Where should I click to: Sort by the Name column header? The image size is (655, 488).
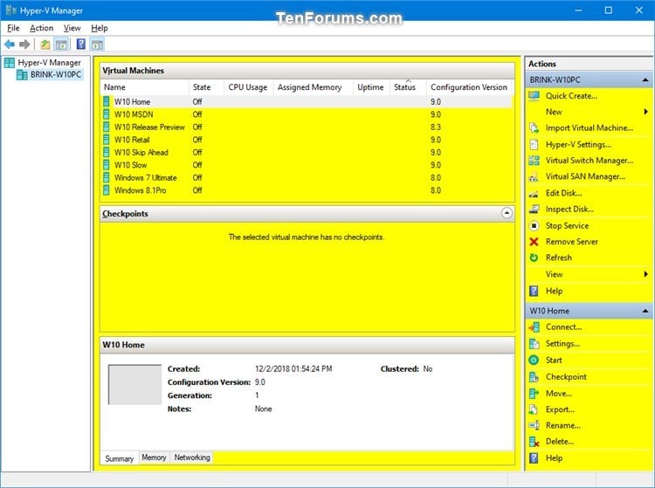[144, 87]
